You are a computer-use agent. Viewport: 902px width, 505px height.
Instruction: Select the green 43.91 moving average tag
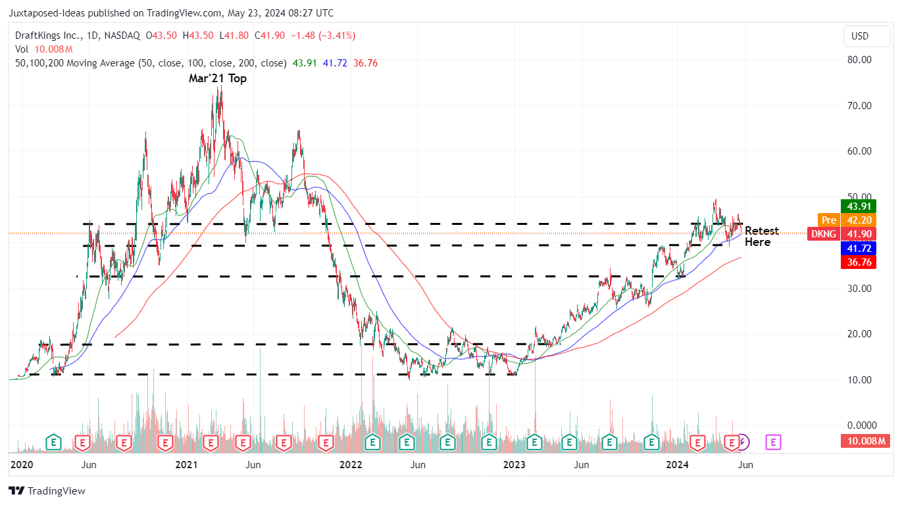[858, 206]
